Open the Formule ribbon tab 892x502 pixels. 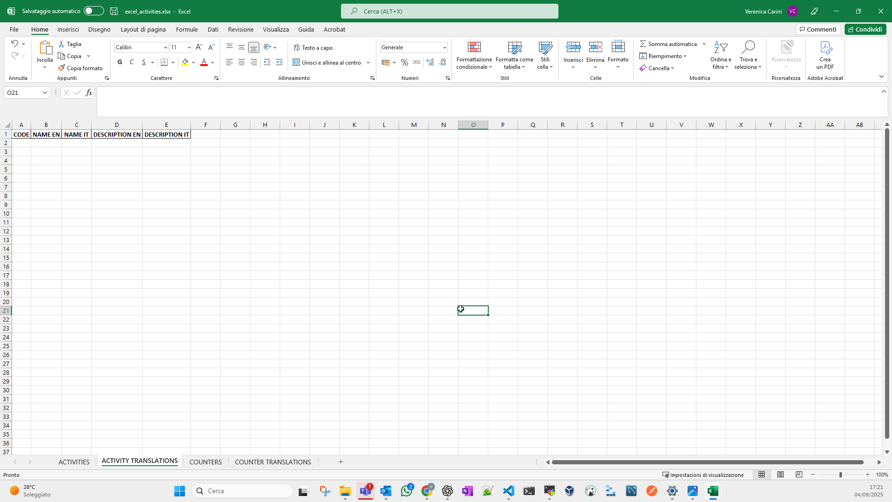click(187, 29)
